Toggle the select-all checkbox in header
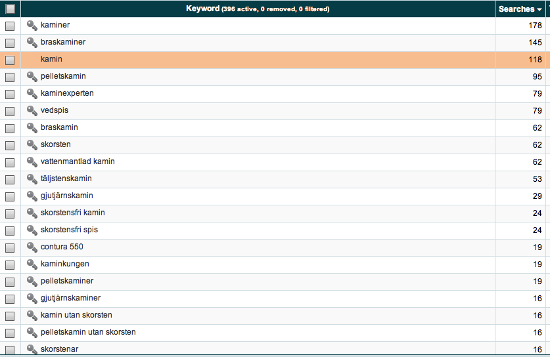The image size is (550, 357). 10,9
